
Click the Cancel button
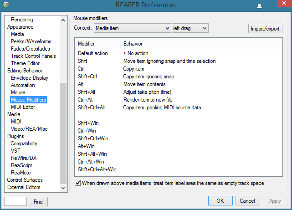(247, 201)
